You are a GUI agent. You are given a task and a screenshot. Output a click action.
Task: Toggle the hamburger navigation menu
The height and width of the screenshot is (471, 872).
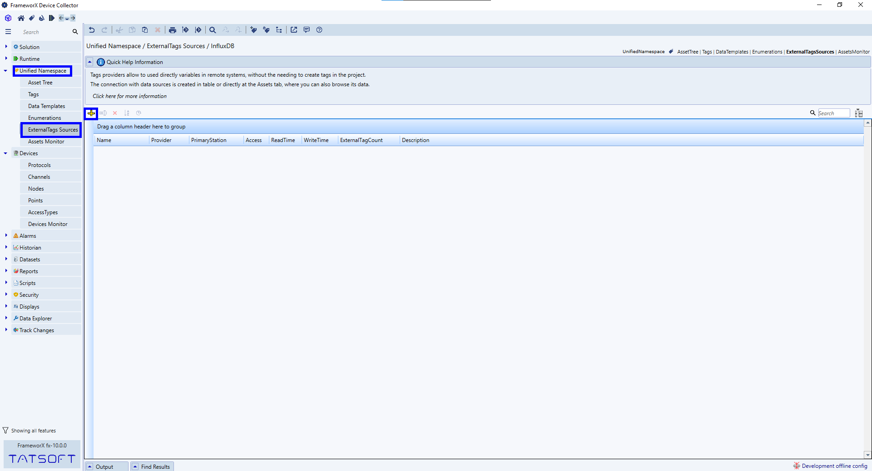(x=8, y=32)
